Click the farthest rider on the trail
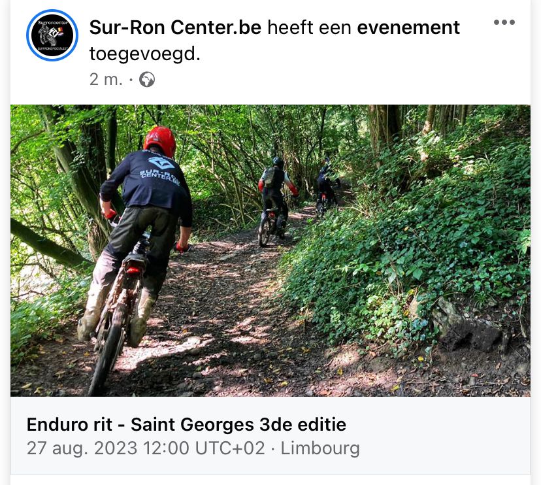 click(x=325, y=188)
